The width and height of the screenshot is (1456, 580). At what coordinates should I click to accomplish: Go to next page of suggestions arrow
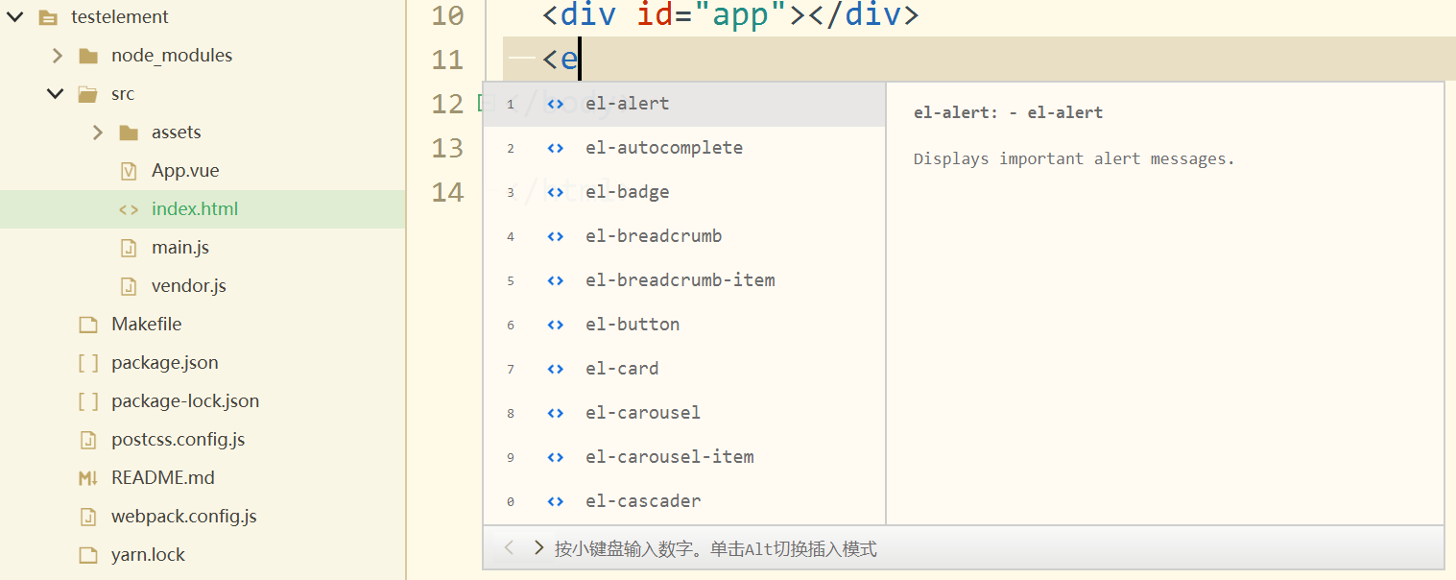tap(539, 548)
